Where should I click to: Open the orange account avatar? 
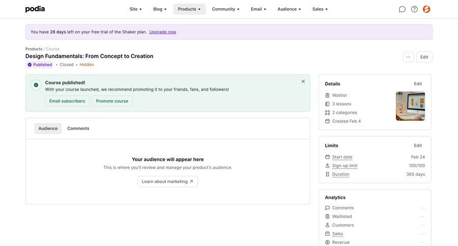pos(426,9)
